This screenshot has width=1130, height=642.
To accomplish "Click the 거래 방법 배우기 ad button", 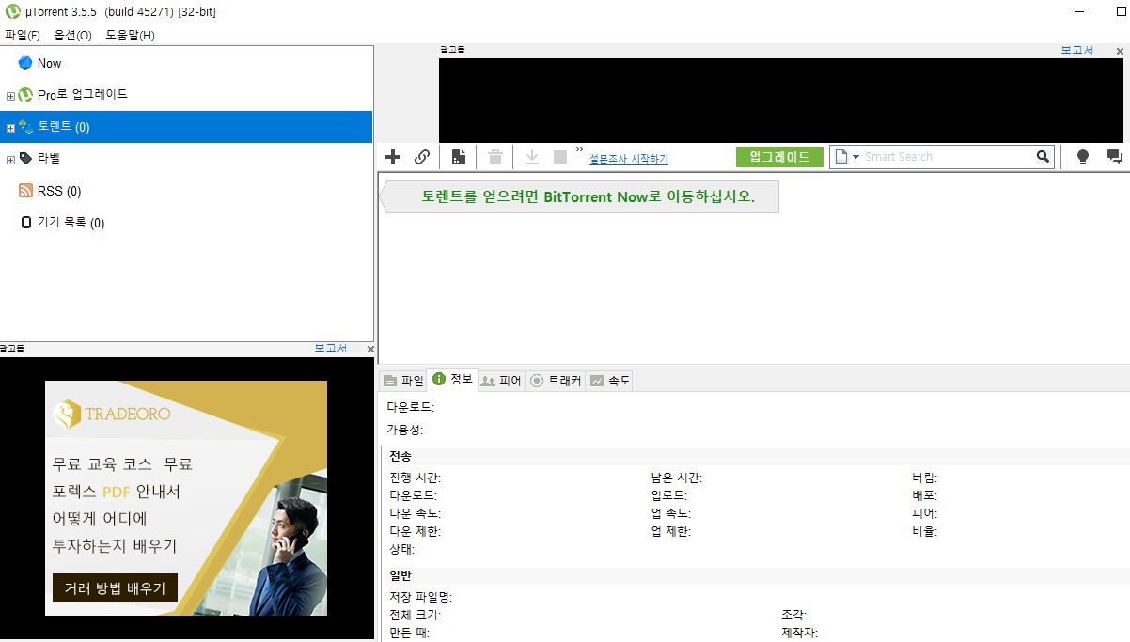I will point(115,588).
